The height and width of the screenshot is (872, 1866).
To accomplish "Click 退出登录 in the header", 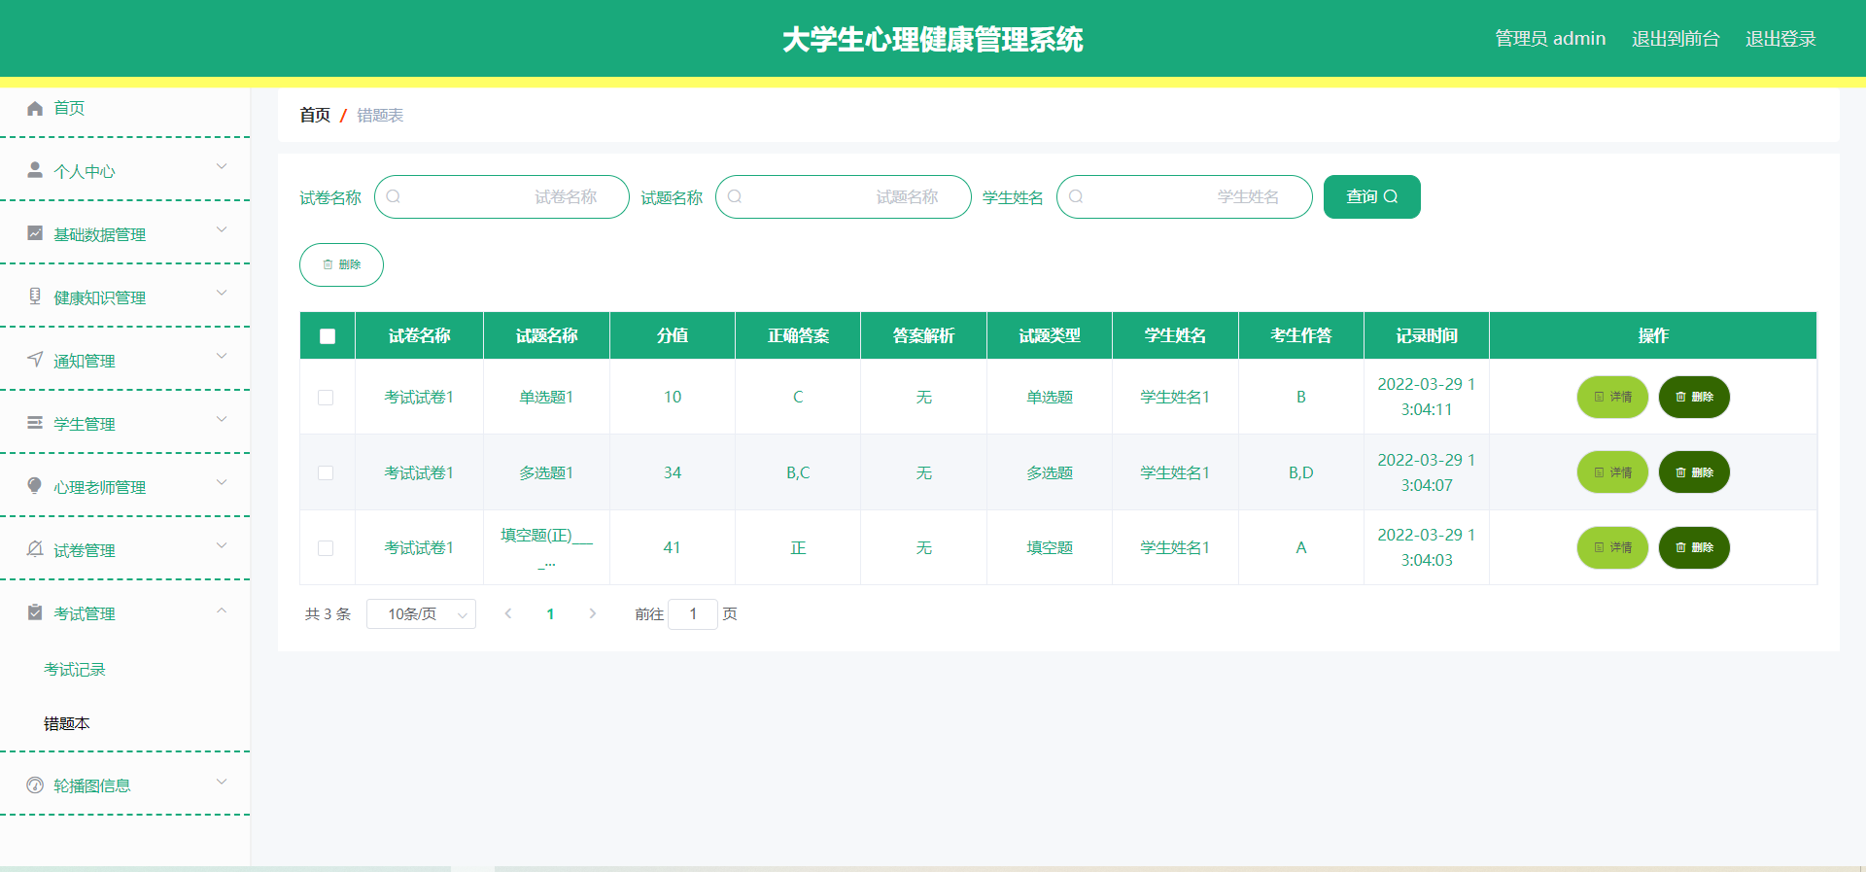I will point(1780,39).
